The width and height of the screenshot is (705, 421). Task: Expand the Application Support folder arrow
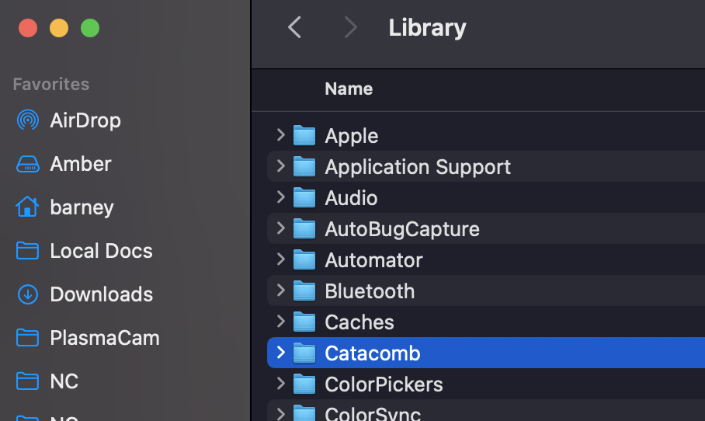pyautogui.click(x=280, y=166)
